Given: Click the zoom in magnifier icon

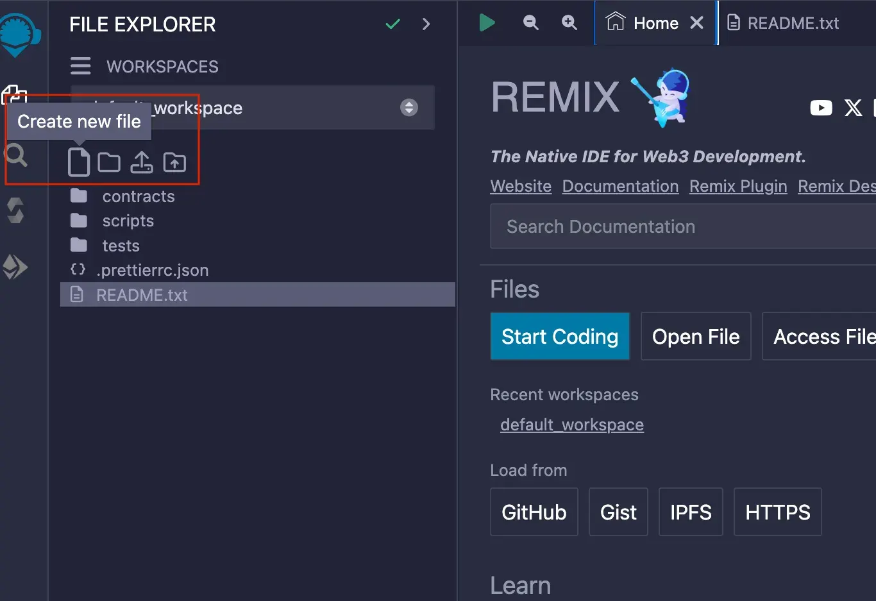Looking at the screenshot, I should [x=569, y=22].
